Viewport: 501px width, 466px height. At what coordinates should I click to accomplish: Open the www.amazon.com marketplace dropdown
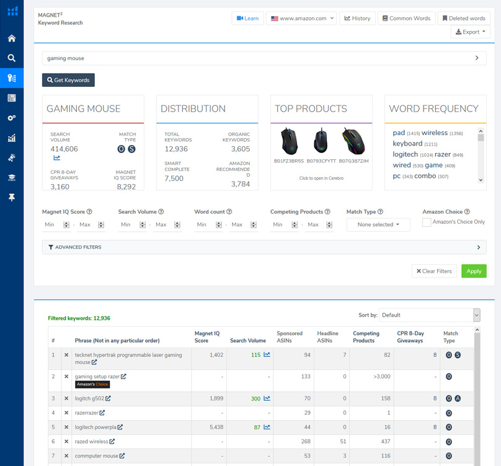click(301, 19)
